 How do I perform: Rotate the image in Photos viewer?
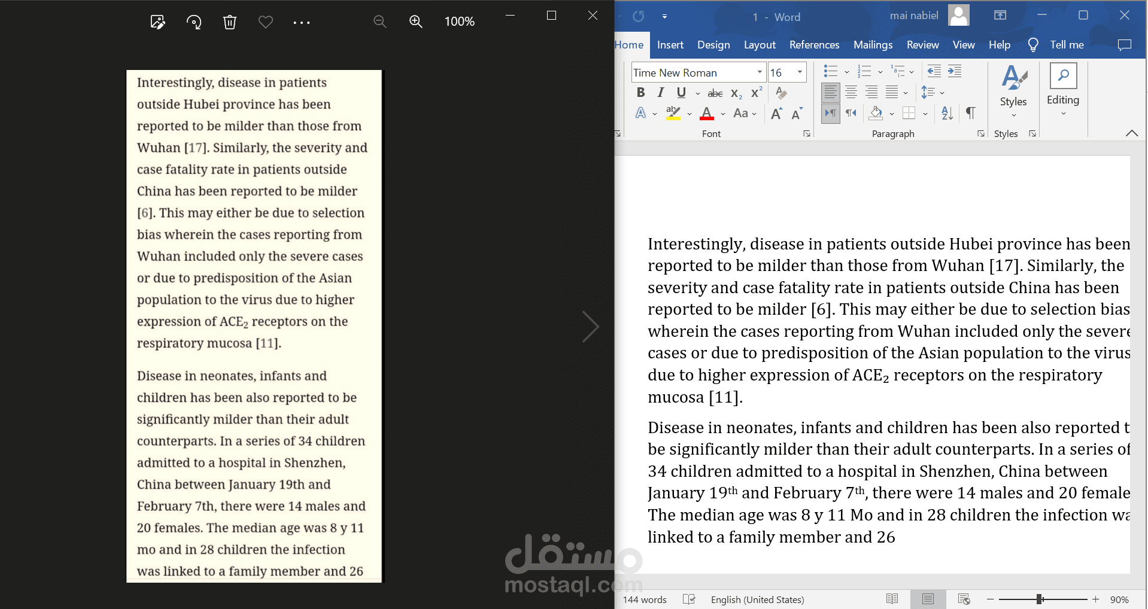pyautogui.click(x=194, y=22)
